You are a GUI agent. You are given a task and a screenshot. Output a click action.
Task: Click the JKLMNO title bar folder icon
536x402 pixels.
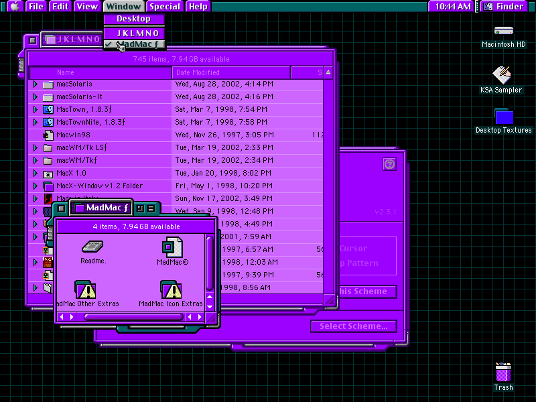click(x=51, y=40)
